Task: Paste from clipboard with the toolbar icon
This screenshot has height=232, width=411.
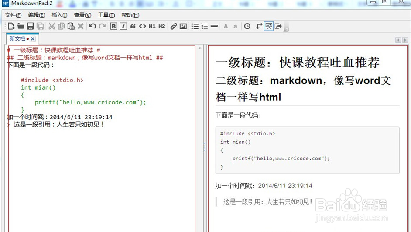Action: [x=71, y=26]
